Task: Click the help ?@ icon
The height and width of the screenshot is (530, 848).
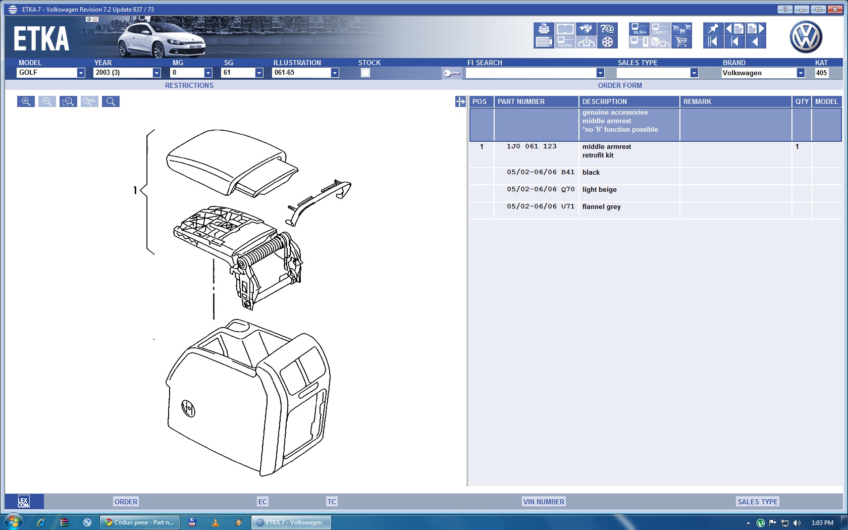Action: pyautogui.click(x=607, y=29)
